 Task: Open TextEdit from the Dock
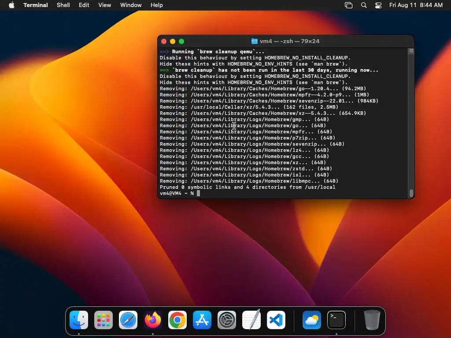point(251,320)
